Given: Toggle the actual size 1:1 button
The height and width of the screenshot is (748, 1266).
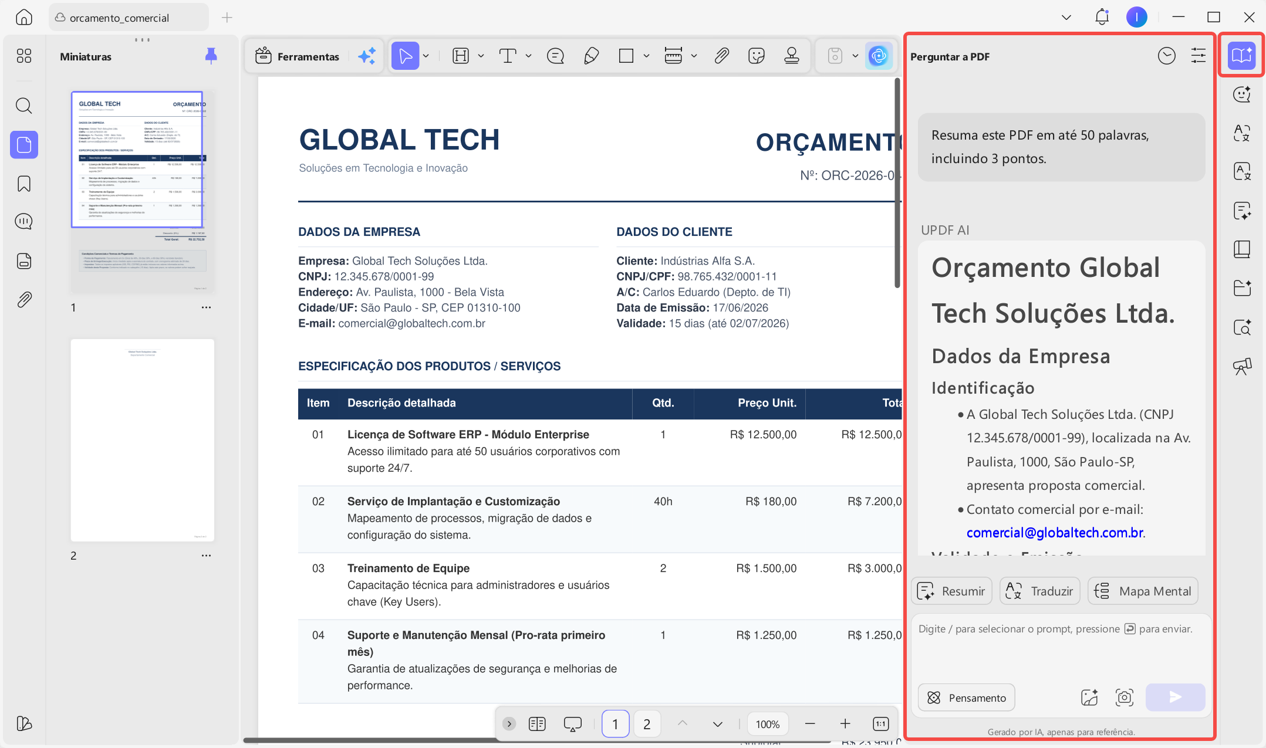Looking at the screenshot, I should [x=881, y=724].
